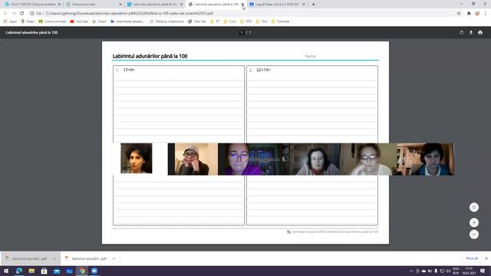
Task: Bookmark this page with star icon
Action: [459, 14]
